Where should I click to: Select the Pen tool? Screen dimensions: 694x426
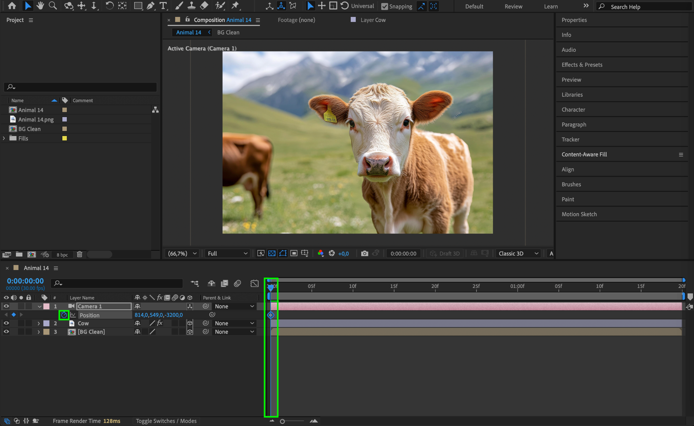point(150,6)
